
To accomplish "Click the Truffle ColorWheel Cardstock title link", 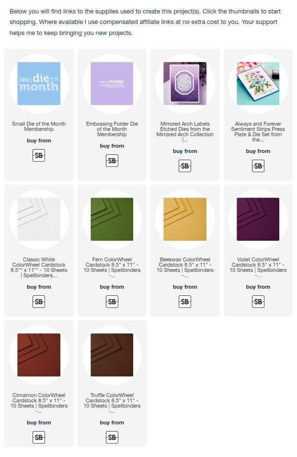I will (x=112, y=403).
